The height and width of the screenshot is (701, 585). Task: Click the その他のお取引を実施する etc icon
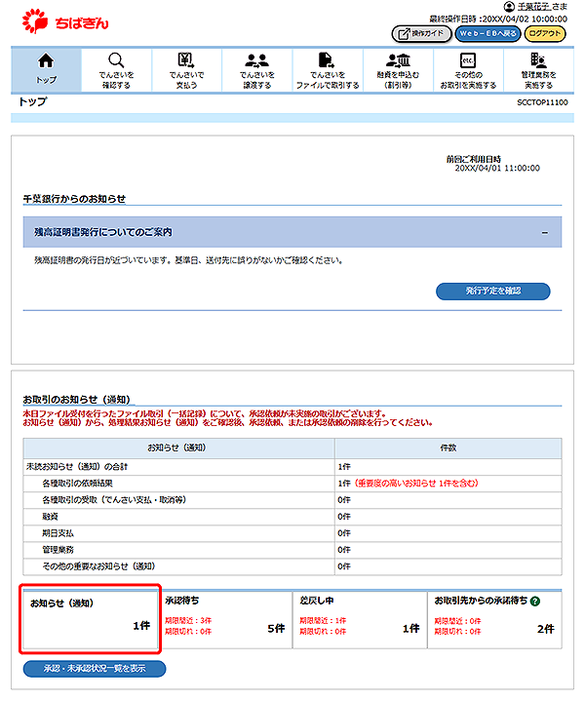[467, 60]
